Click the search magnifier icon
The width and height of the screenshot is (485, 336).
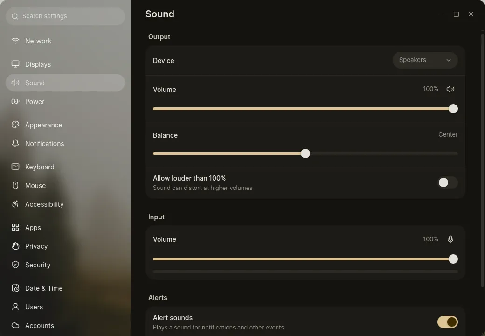pos(15,16)
